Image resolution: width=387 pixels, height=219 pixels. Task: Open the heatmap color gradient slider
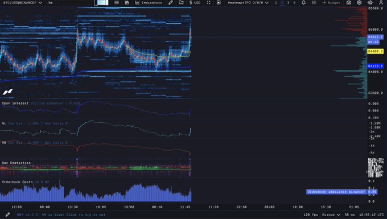point(102,2)
